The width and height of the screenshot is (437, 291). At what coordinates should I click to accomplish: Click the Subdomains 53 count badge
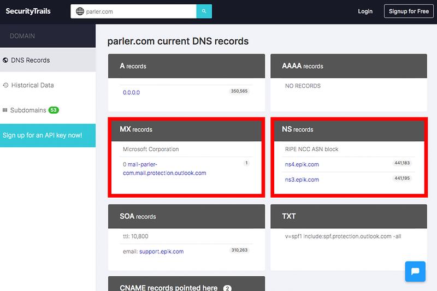point(54,110)
